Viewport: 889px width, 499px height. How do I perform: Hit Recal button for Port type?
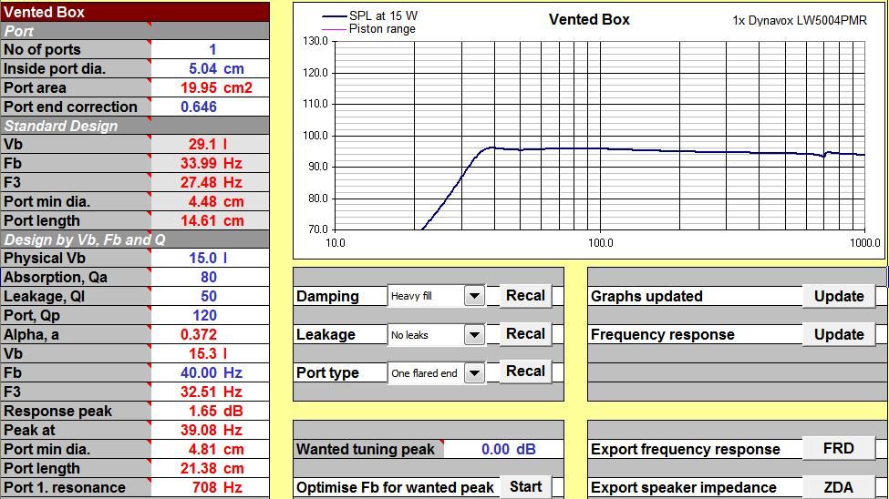pyautogui.click(x=525, y=372)
